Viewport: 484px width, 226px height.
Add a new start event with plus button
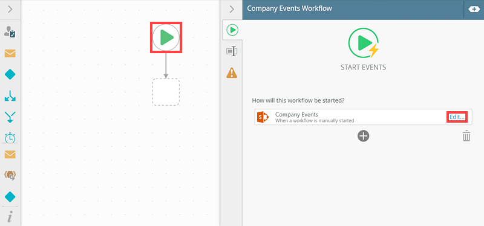pyautogui.click(x=364, y=136)
